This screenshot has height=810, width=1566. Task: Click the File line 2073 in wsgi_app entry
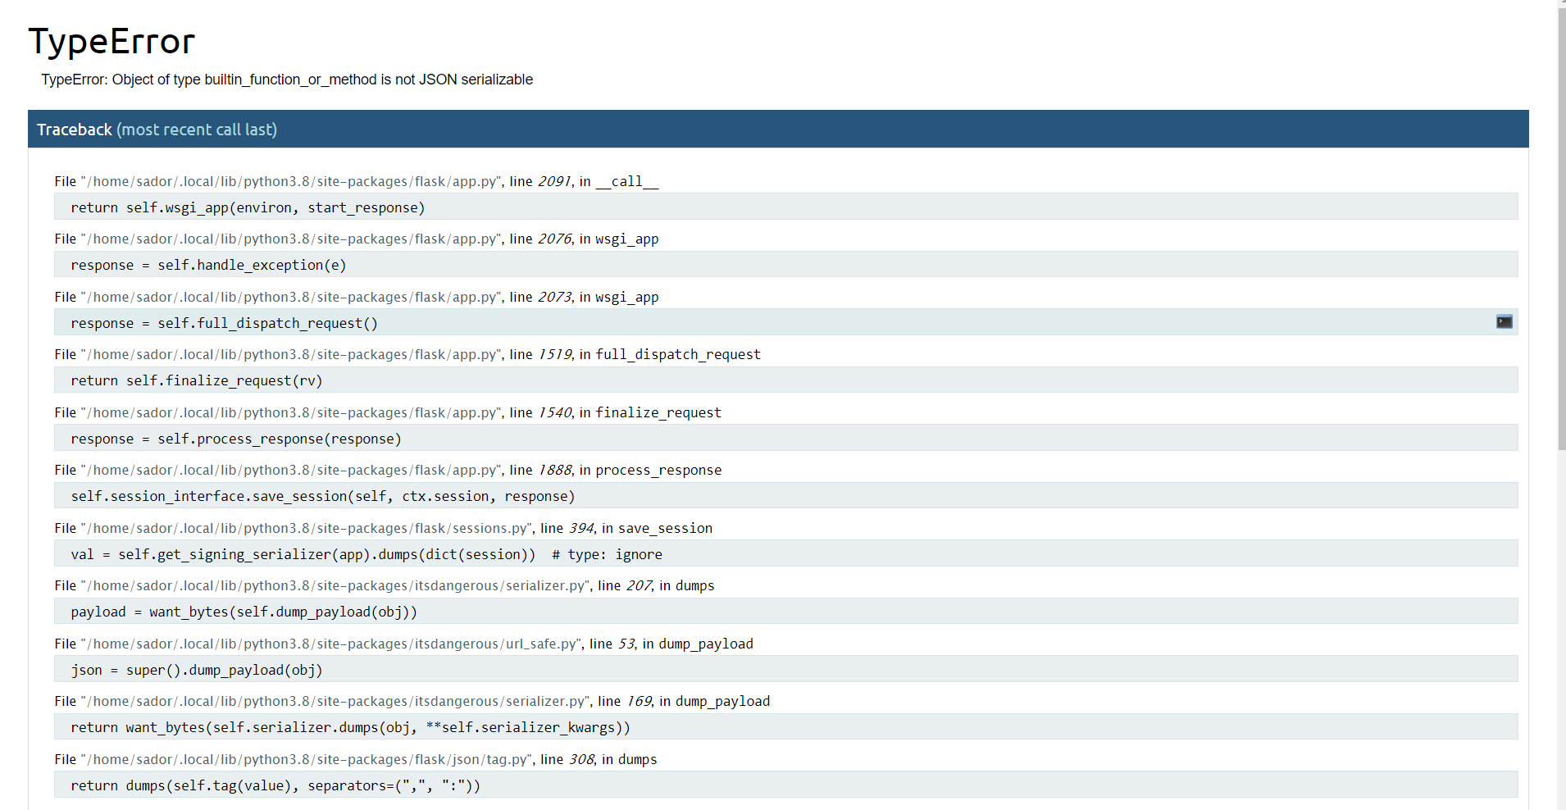point(357,297)
